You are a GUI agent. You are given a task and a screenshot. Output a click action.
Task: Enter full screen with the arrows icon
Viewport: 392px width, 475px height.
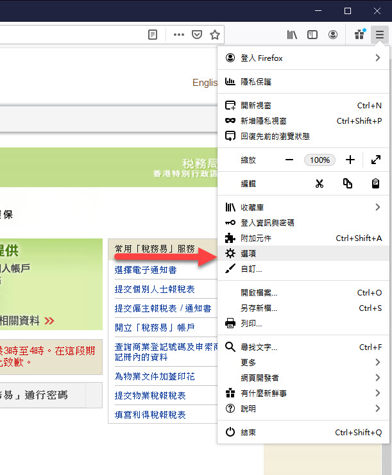(x=376, y=160)
